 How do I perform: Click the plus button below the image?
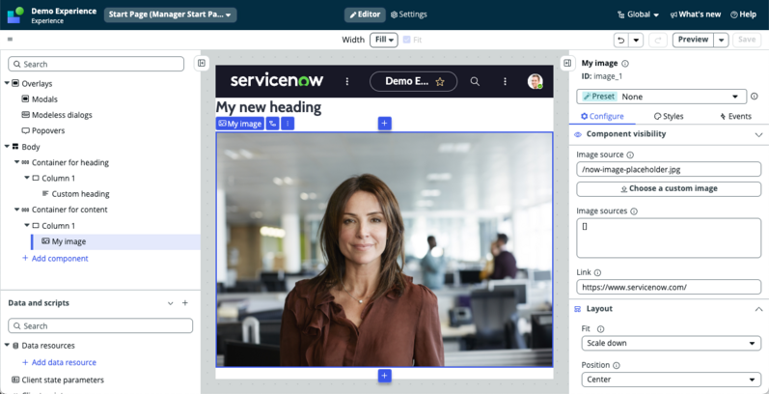384,376
